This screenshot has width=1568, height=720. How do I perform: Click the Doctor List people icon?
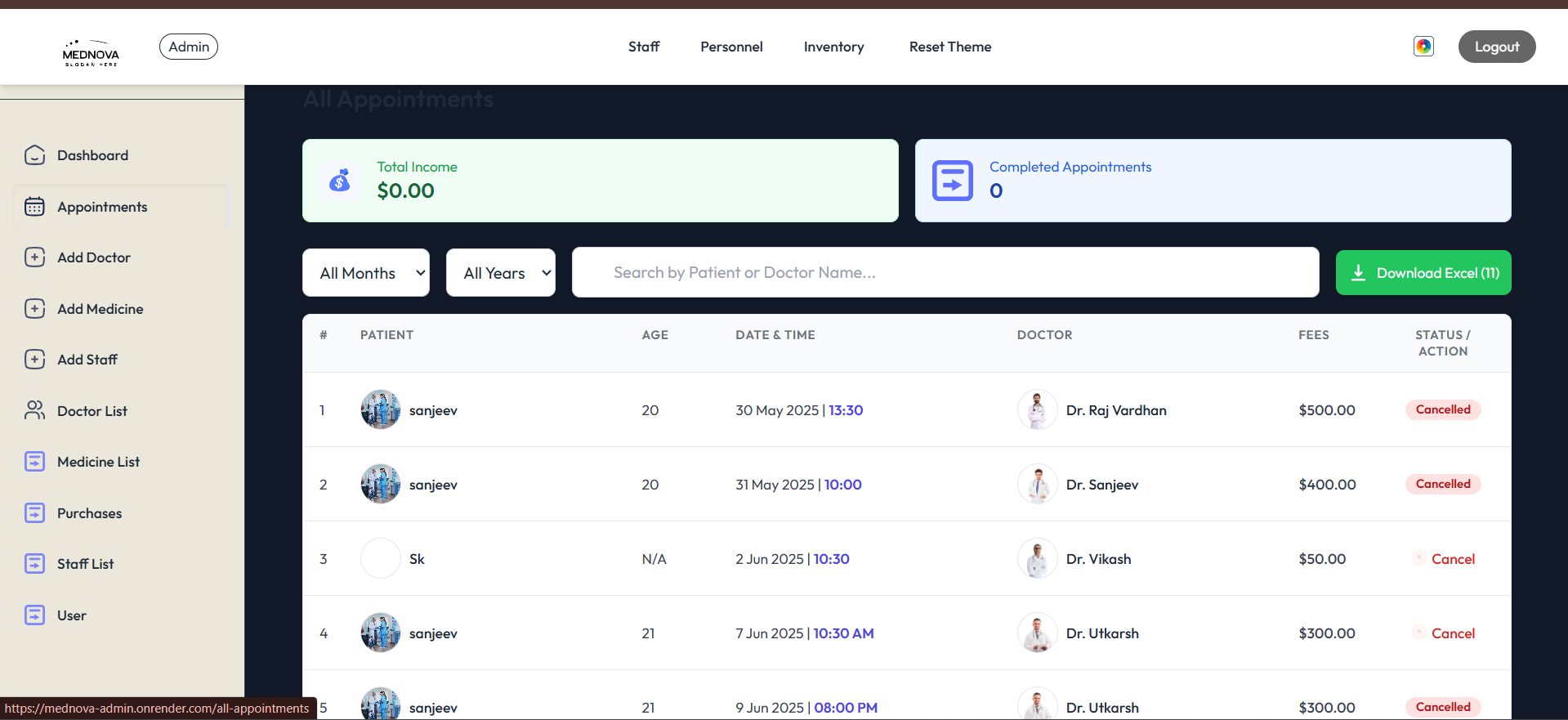click(x=34, y=410)
